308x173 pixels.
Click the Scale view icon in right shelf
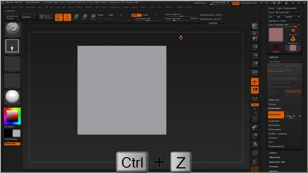coord(255,136)
